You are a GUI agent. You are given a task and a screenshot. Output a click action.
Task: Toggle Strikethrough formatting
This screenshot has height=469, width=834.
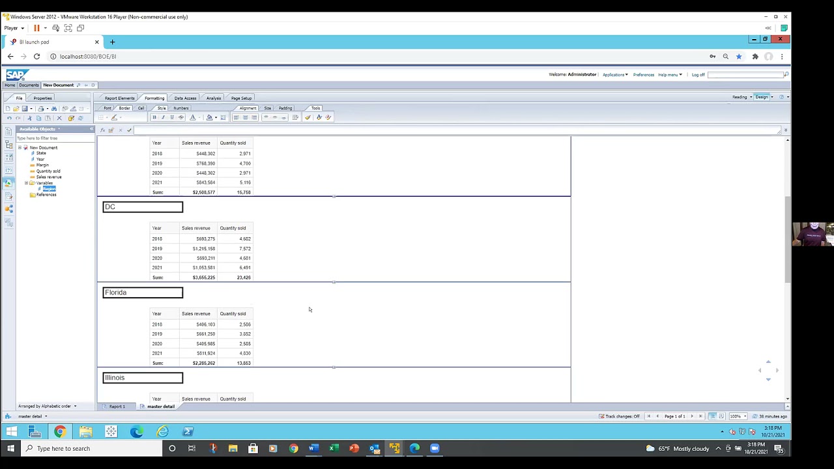(x=181, y=117)
